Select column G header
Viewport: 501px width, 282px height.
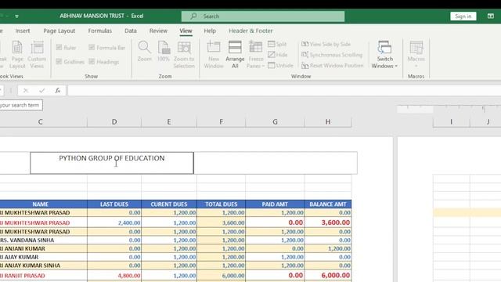point(275,122)
